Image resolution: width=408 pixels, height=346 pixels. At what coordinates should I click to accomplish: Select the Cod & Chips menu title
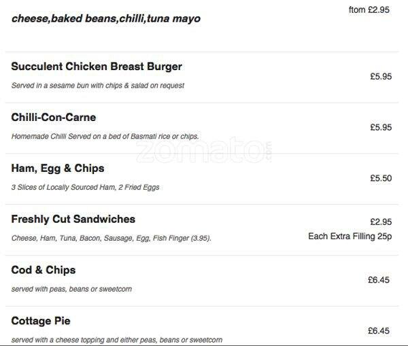point(44,270)
